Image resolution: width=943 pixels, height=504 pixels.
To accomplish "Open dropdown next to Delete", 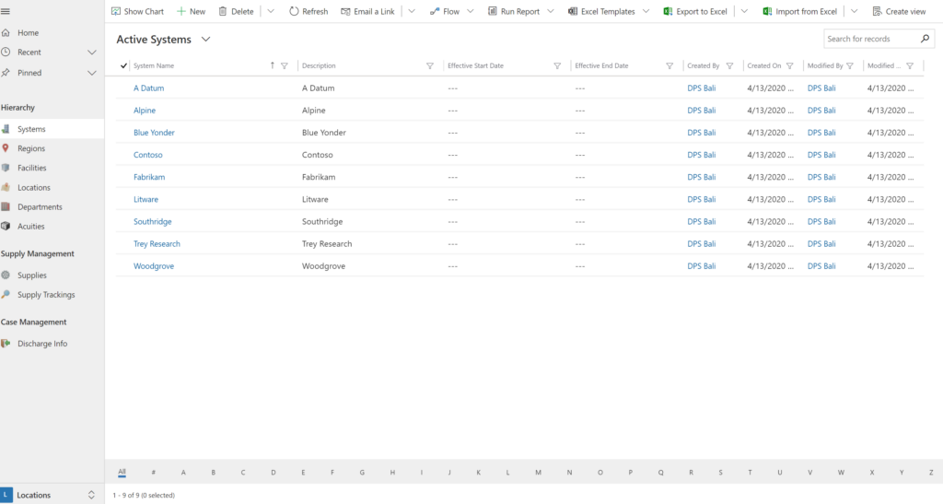I will pos(271,11).
